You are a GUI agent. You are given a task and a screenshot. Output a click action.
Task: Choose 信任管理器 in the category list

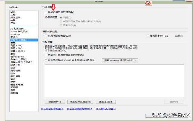pyautogui.click(x=16, y=84)
